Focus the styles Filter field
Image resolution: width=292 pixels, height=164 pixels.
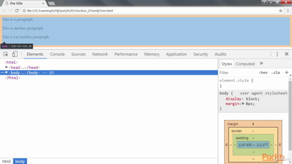coord(238,72)
